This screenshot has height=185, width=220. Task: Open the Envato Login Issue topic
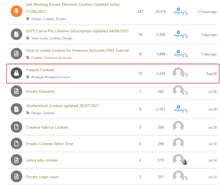coord(42,177)
